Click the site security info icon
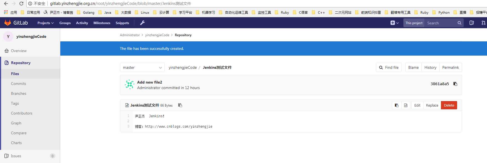Viewport: 487px width, 163px height. pos(30,4)
